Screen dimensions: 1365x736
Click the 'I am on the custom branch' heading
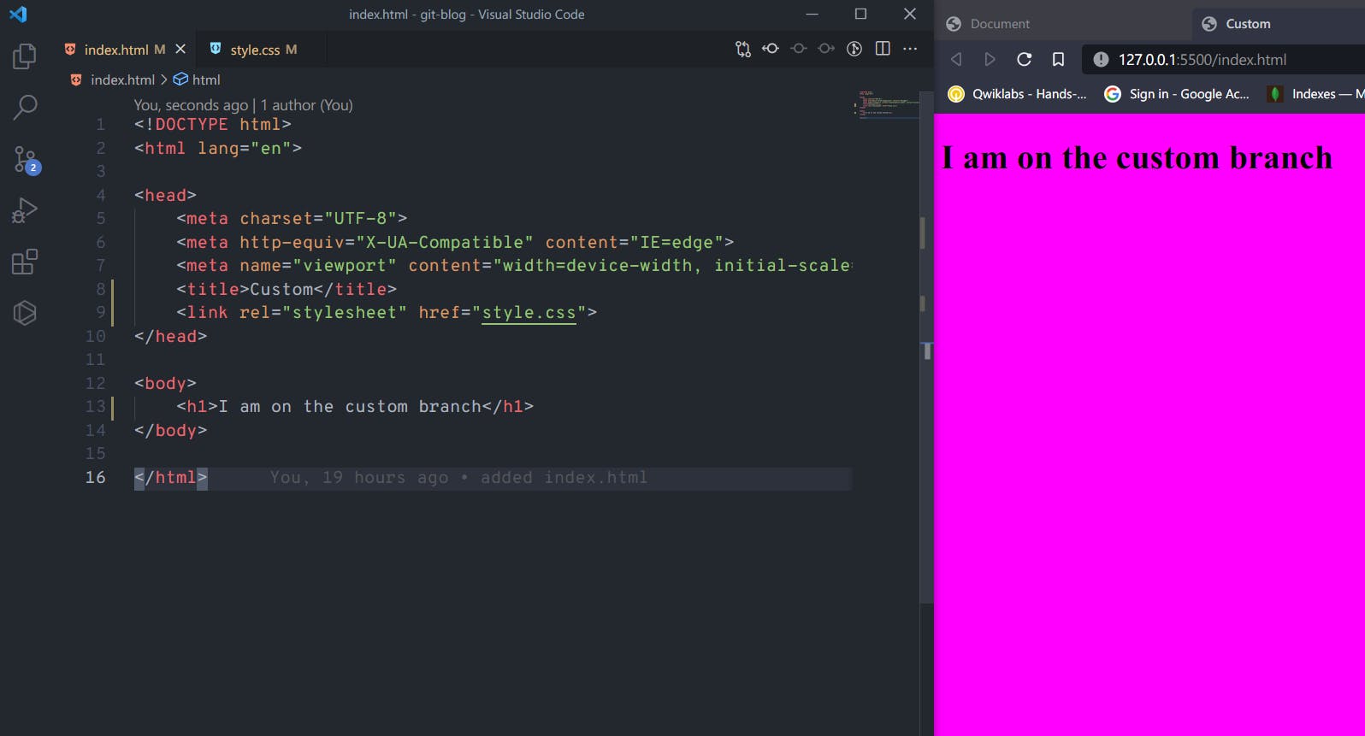coord(1137,158)
